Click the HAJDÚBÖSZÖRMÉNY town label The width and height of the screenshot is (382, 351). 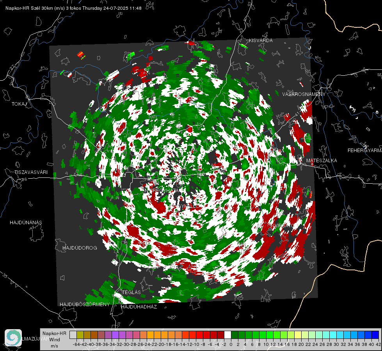(x=85, y=305)
